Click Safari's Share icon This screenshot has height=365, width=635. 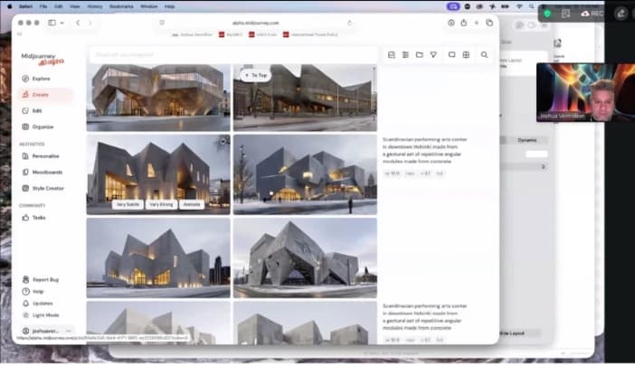[x=464, y=23]
